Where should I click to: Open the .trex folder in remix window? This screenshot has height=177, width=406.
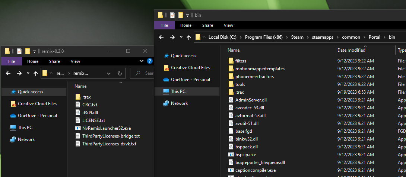point(86,97)
